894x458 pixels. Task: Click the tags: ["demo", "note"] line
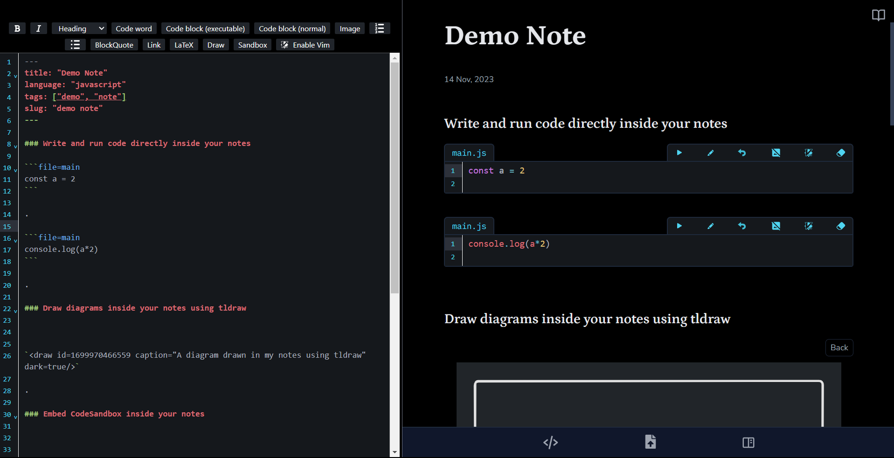click(x=75, y=97)
